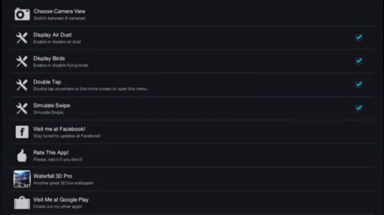Click the Facebook logo icon
This screenshot has height=215, width=384.
coord(22,132)
